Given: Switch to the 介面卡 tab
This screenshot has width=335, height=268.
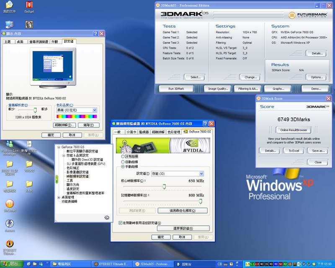Looking at the screenshot, I should click(131, 132).
